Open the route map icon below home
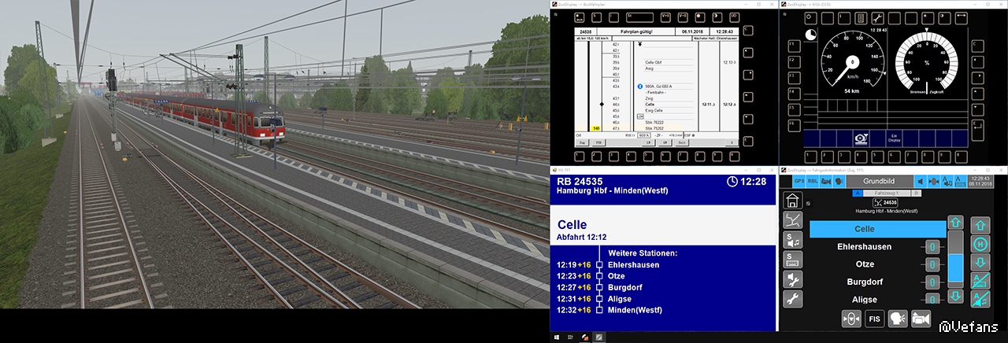The image size is (1008, 343). (792, 220)
